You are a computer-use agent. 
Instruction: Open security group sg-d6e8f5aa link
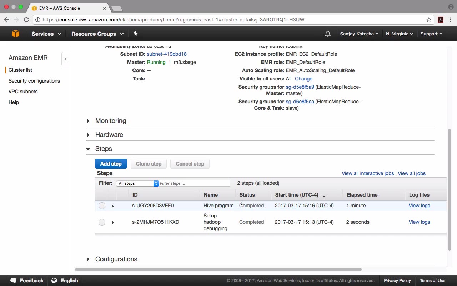(300, 102)
